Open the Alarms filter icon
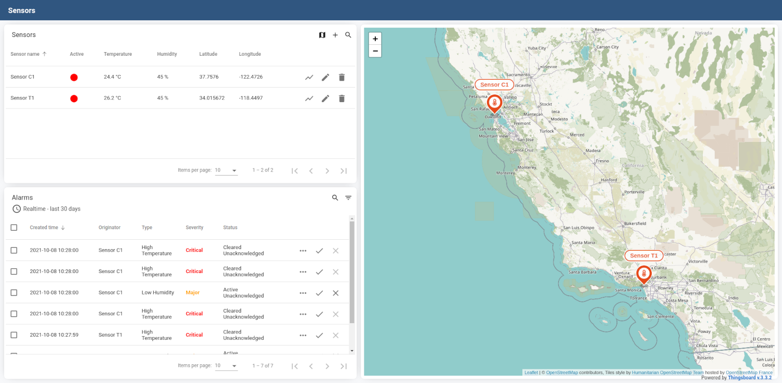This screenshot has height=383, width=782. point(348,198)
